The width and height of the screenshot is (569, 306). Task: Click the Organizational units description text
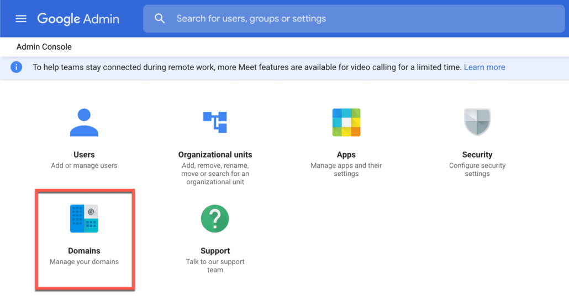coord(215,174)
